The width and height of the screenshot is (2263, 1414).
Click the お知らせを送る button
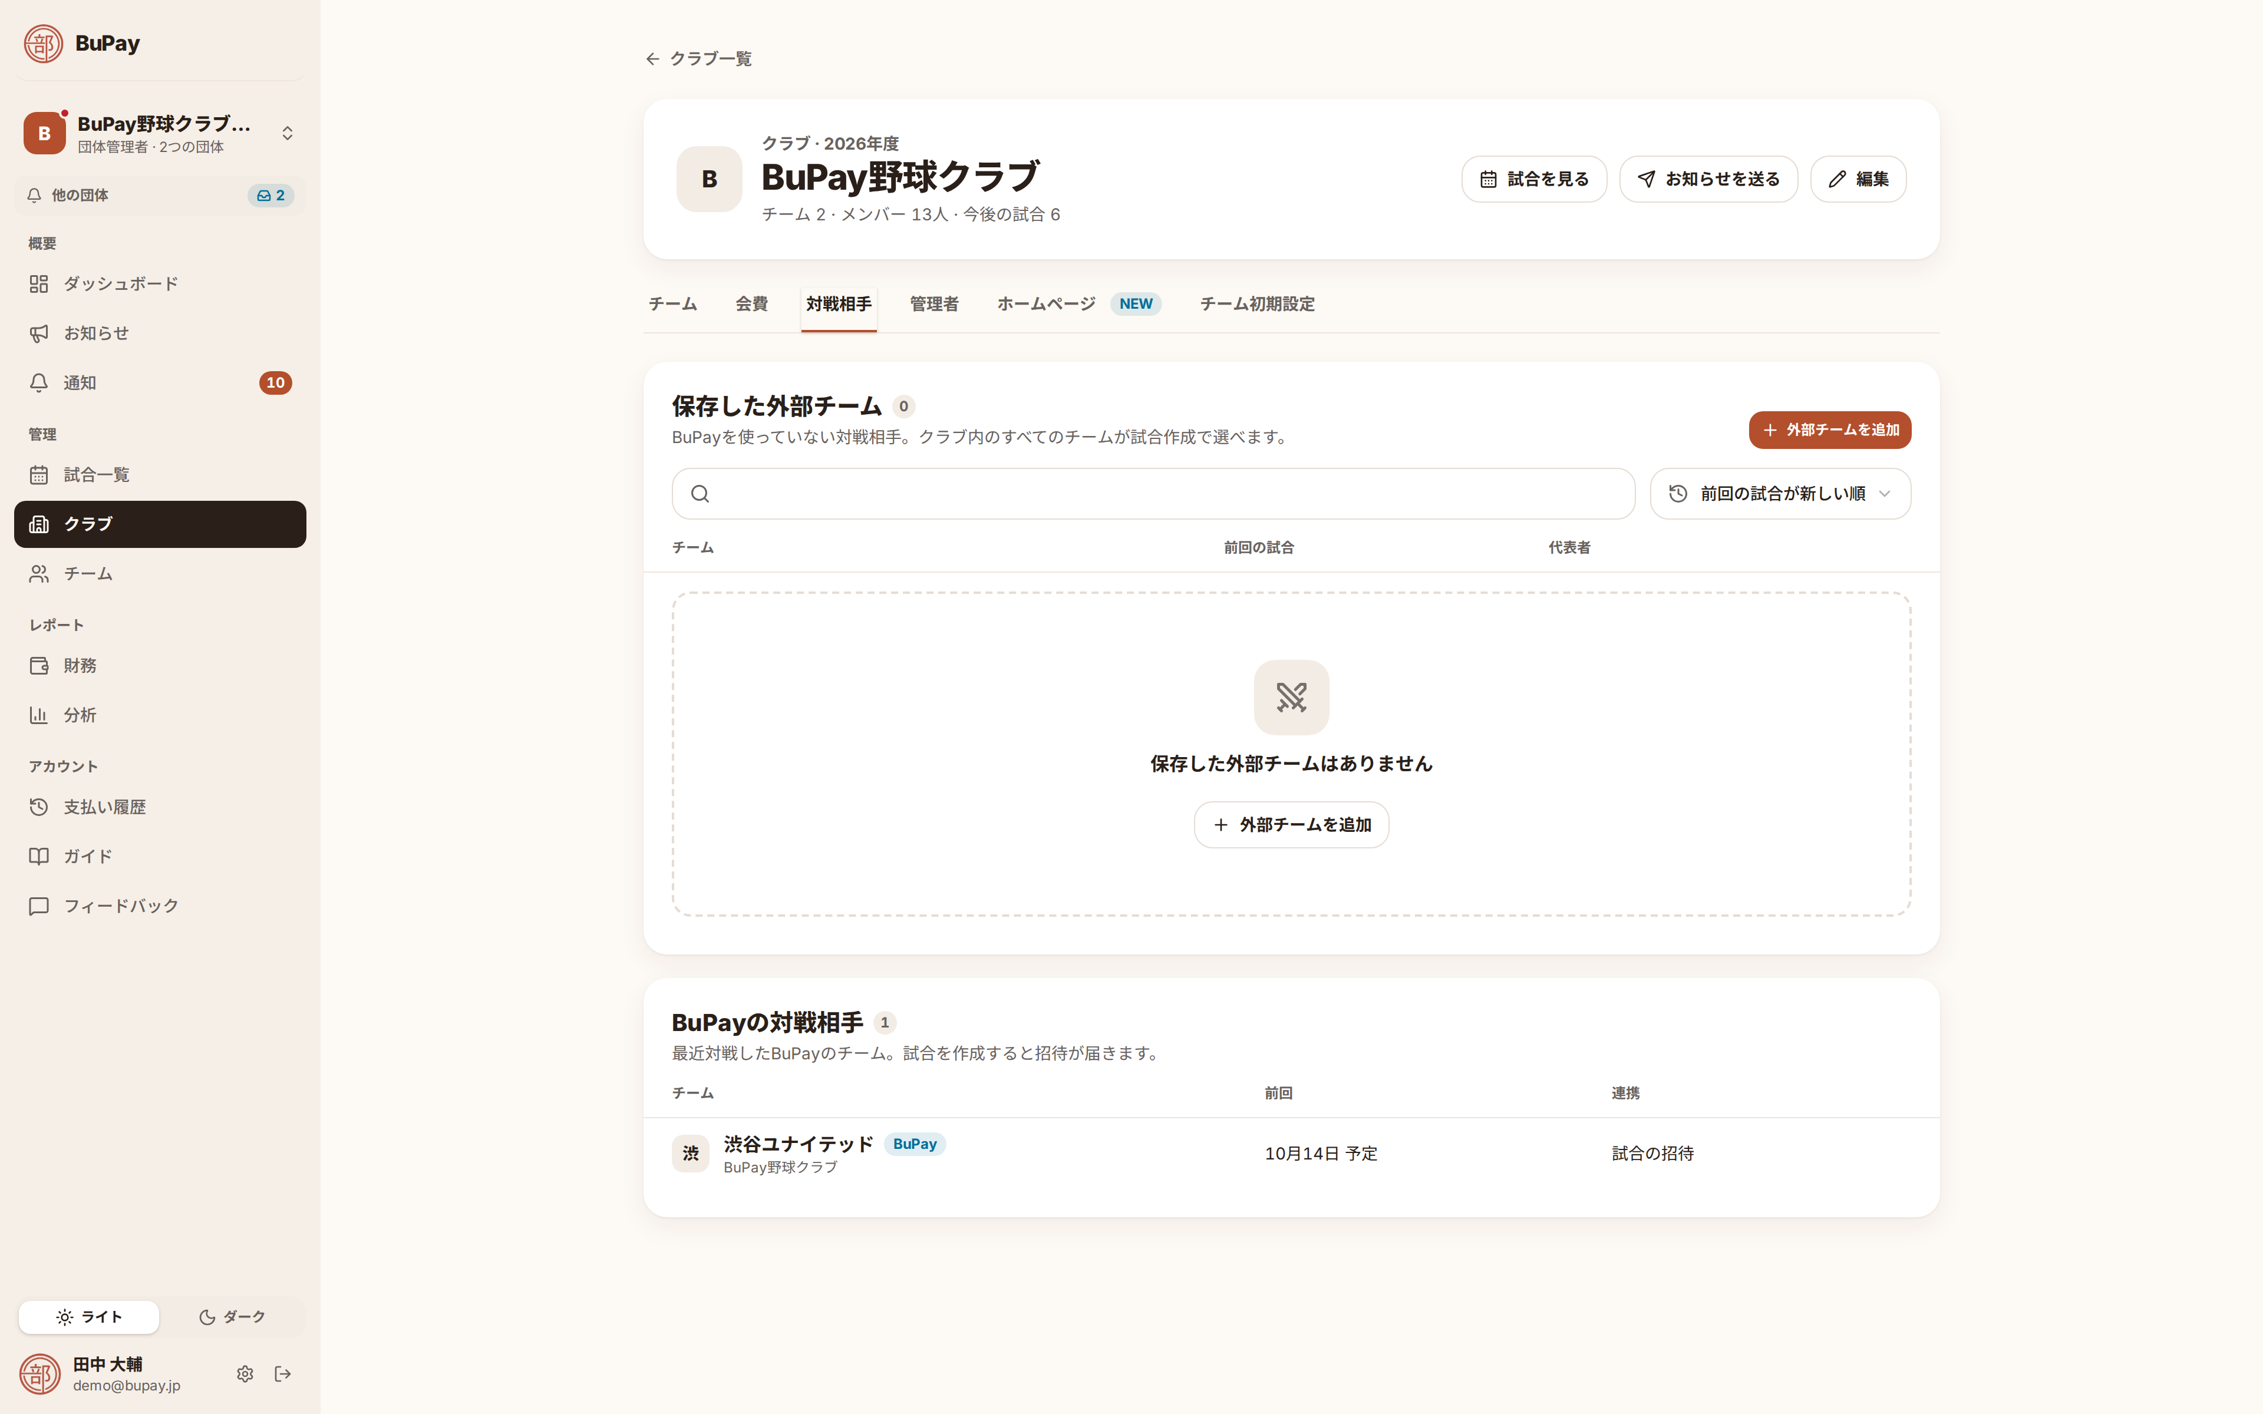coord(1708,179)
